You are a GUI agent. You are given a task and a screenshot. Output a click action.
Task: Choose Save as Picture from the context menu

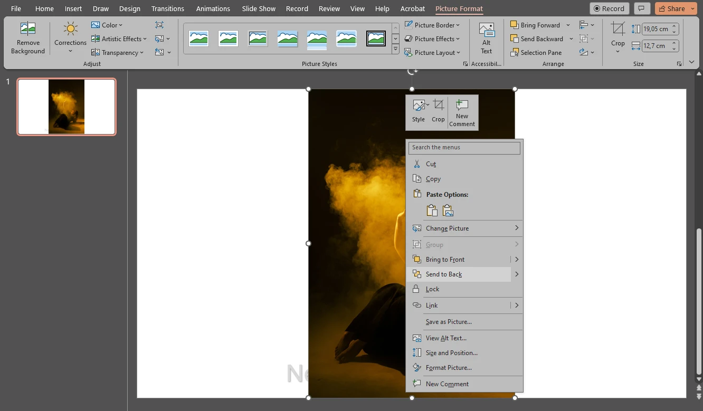449,322
